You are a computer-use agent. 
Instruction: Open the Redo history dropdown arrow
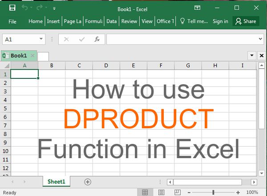tap(46, 8)
